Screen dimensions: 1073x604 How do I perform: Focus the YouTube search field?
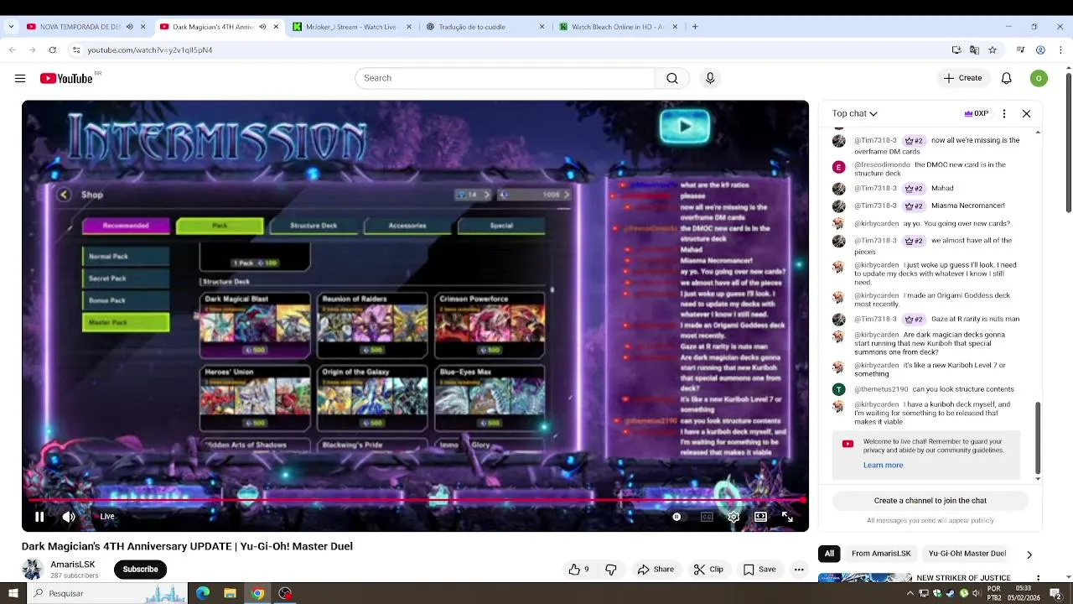(505, 78)
